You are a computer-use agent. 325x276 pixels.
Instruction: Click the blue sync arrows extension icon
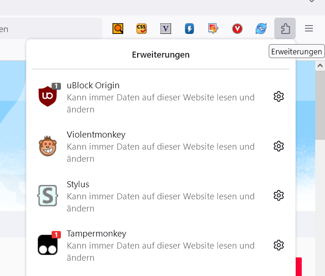point(261,29)
